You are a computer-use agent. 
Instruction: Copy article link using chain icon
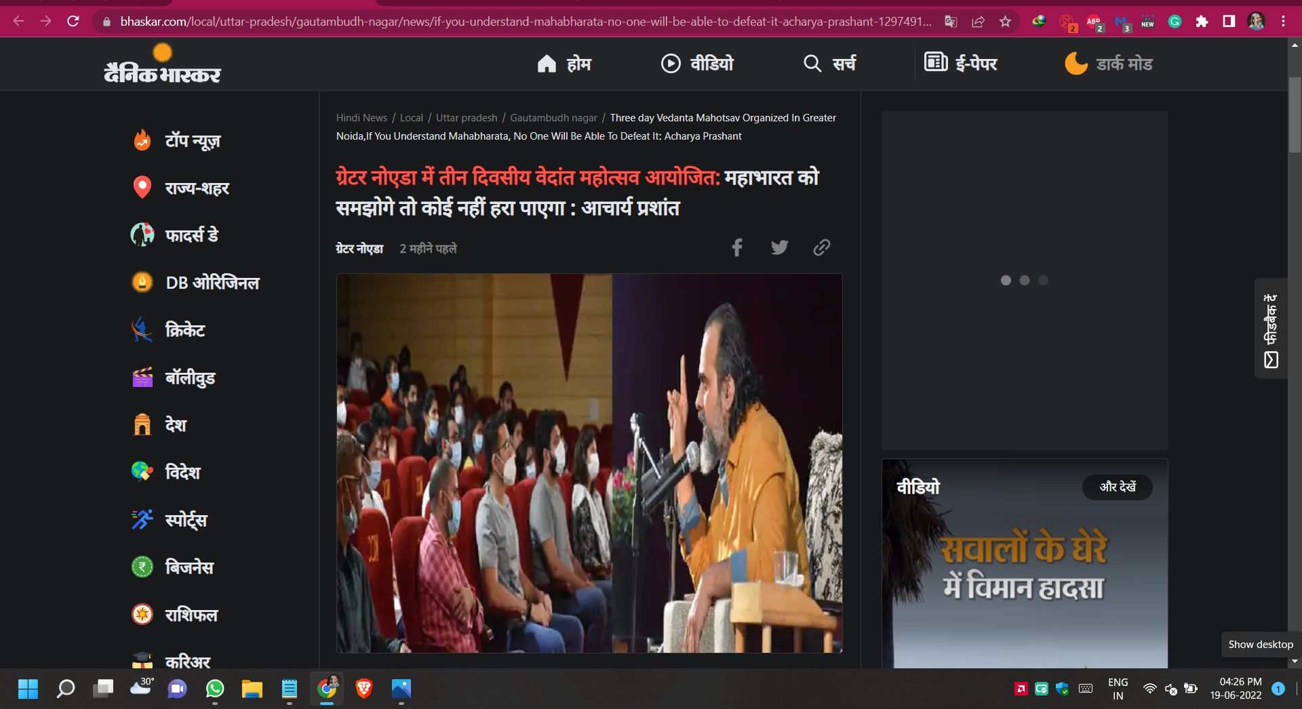point(821,247)
